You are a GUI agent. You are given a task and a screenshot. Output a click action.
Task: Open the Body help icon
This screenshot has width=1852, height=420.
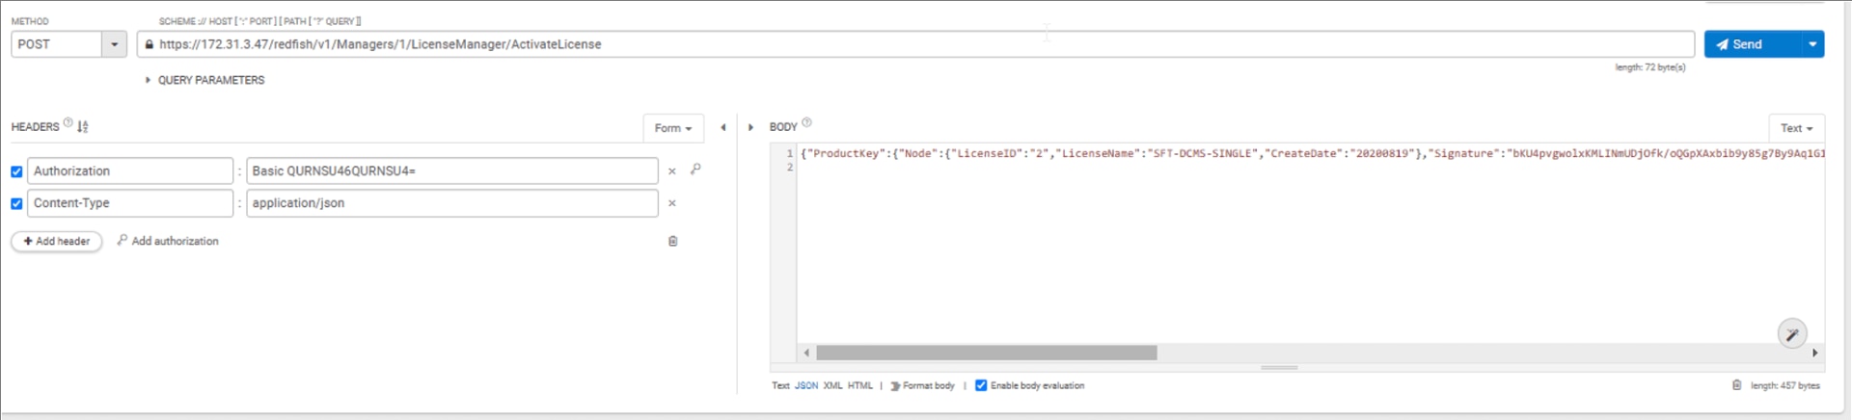(x=807, y=122)
